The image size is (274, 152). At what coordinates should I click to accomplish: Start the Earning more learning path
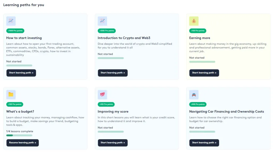point(204,73)
